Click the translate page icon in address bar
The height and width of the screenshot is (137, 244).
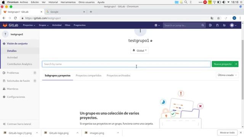click(212, 18)
